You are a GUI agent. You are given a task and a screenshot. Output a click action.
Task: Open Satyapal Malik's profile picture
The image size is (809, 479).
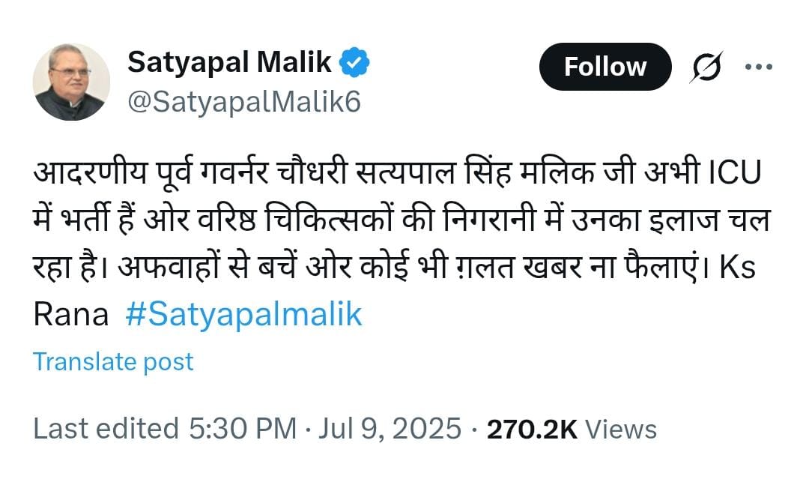tap(71, 82)
